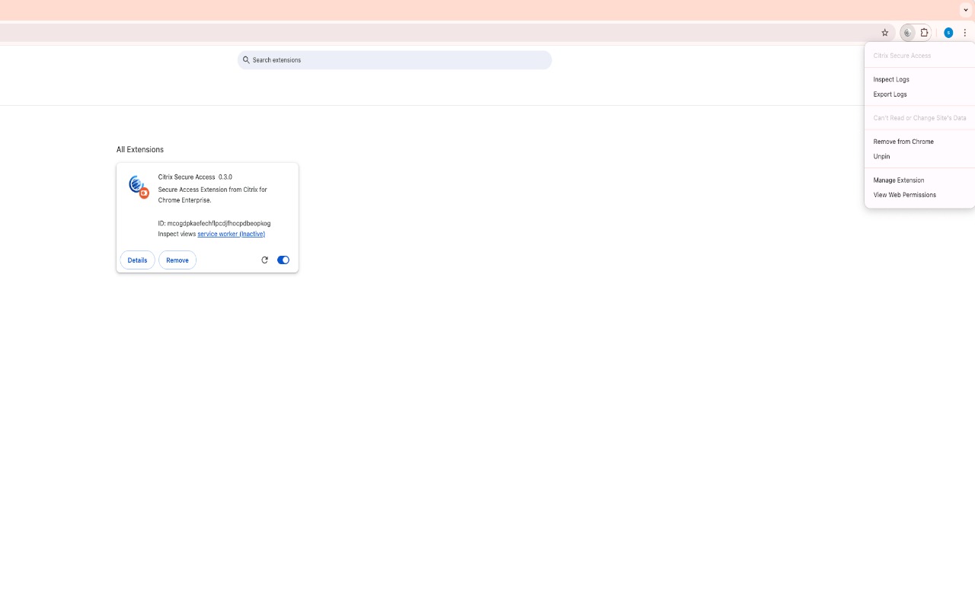Open the Extensions puzzle piece icon
The width and height of the screenshot is (975, 609).
[924, 32]
